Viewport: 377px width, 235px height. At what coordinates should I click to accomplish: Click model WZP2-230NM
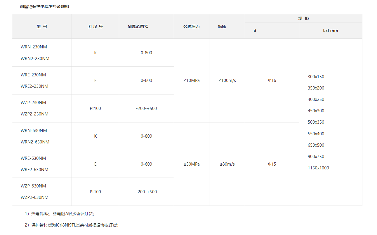pyautogui.click(x=34, y=114)
